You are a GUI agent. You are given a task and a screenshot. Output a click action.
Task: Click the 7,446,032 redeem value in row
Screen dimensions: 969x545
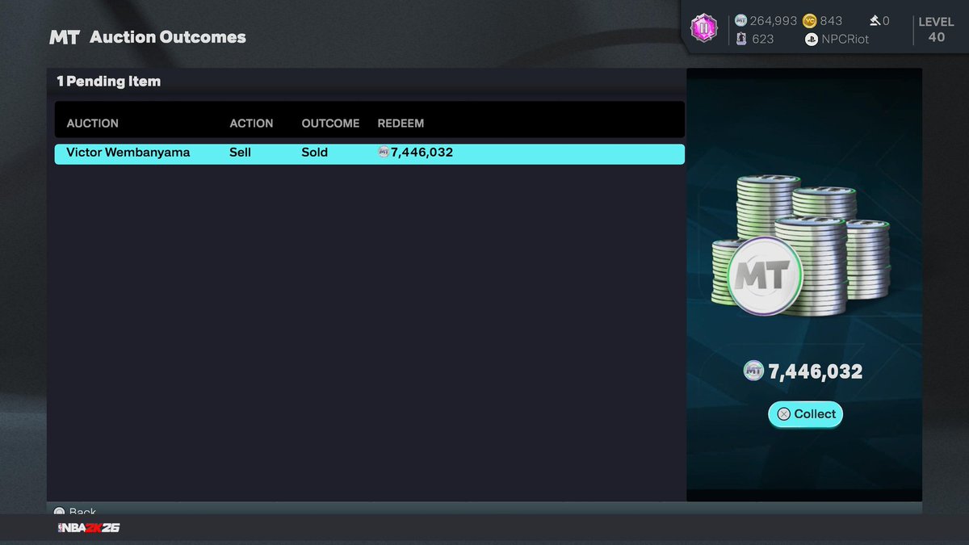[422, 153]
